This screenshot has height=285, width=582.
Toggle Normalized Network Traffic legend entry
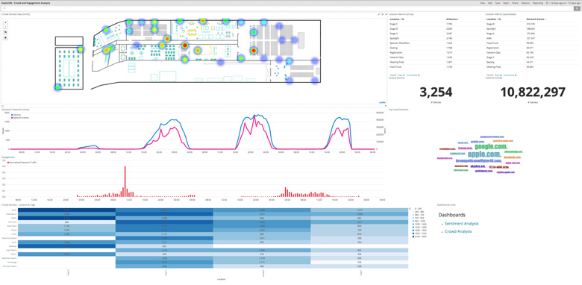click(x=22, y=163)
